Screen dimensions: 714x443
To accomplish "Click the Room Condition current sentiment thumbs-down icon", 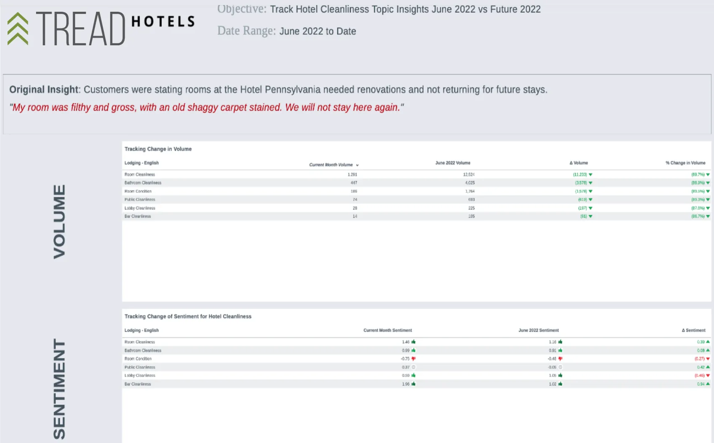I will pyautogui.click(x=414, y=359).
